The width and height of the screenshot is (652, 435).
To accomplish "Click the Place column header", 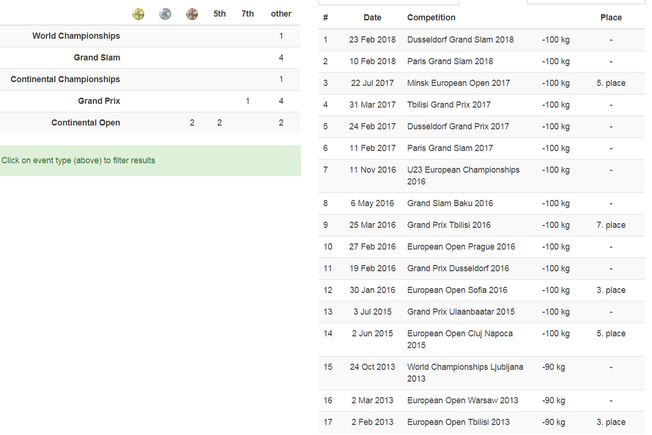I will click(x=611, y=18).
